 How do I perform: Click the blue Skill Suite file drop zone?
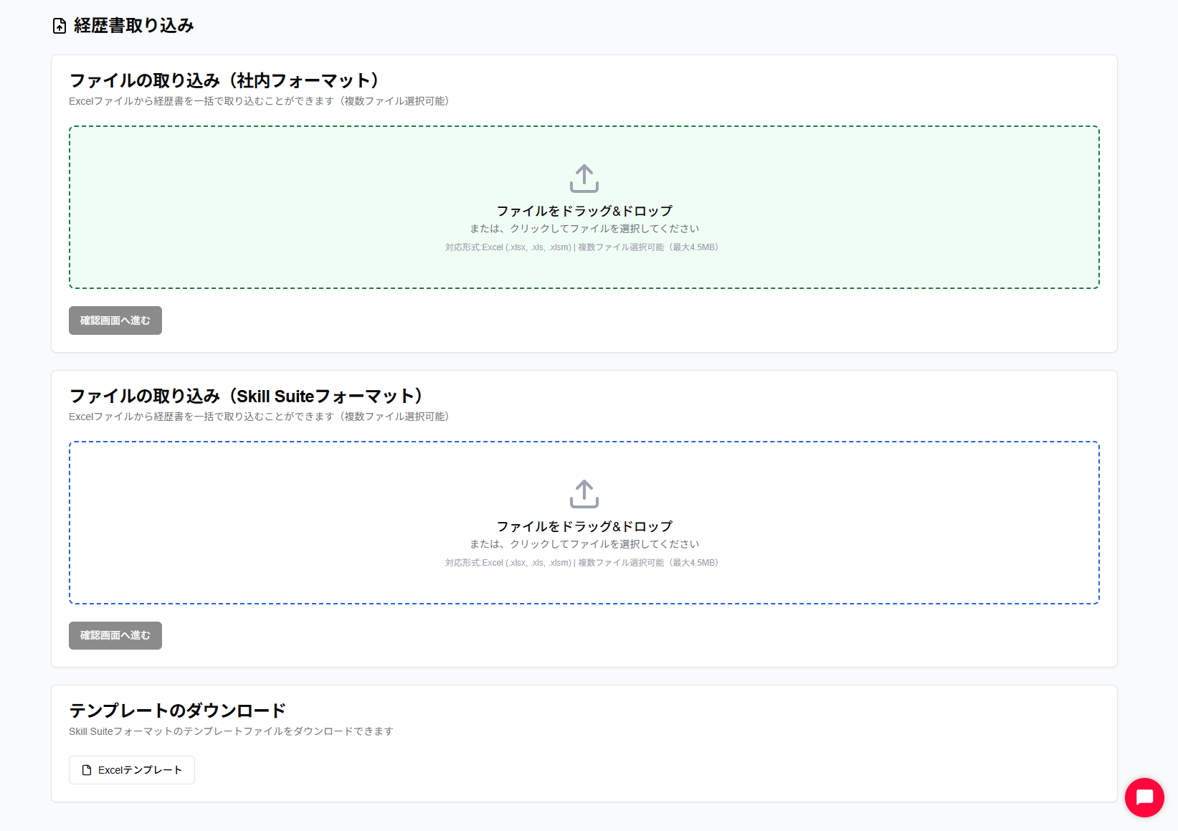(x=584, y=523)
